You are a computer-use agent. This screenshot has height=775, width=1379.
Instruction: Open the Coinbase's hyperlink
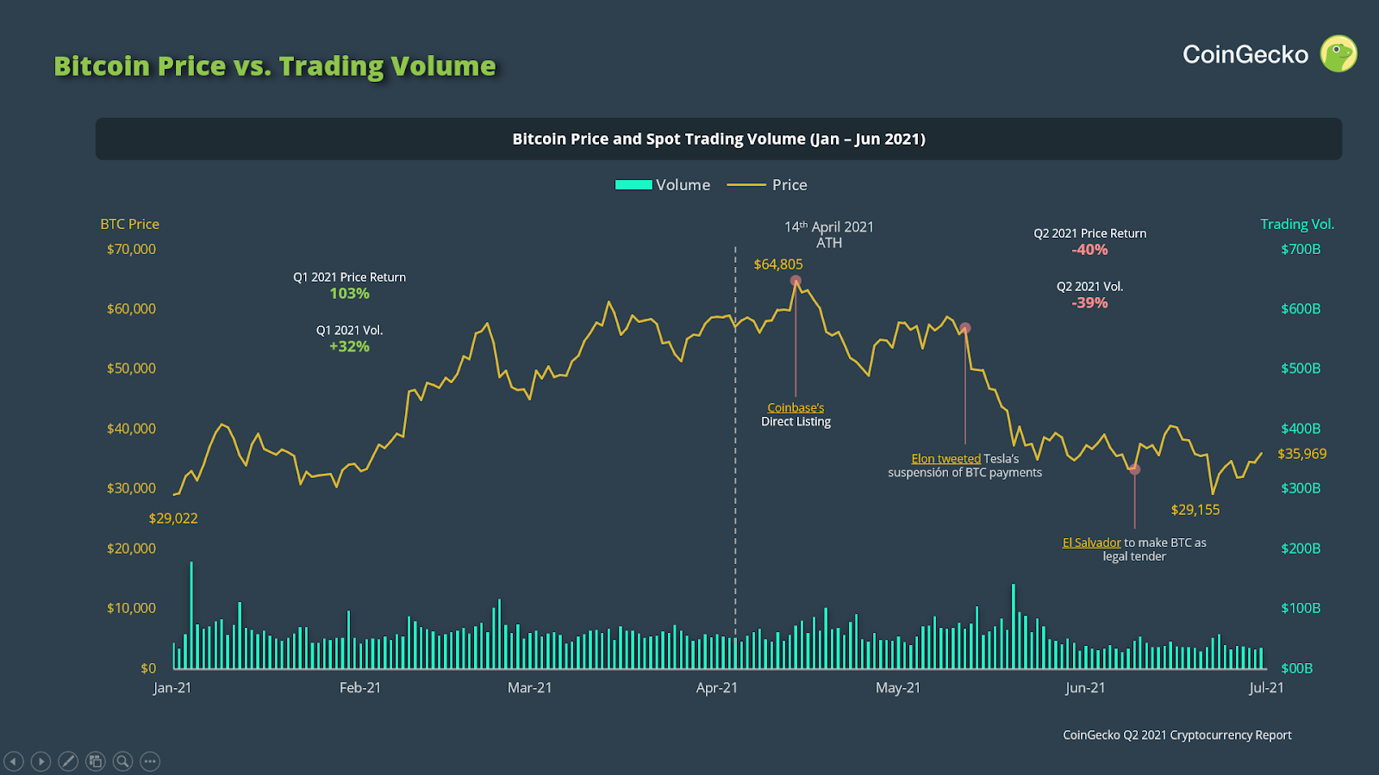(x=796, y=408)
